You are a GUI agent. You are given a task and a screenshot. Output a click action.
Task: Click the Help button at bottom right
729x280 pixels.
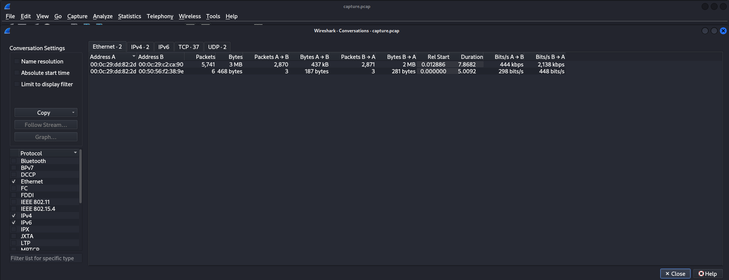coord(708,274)
